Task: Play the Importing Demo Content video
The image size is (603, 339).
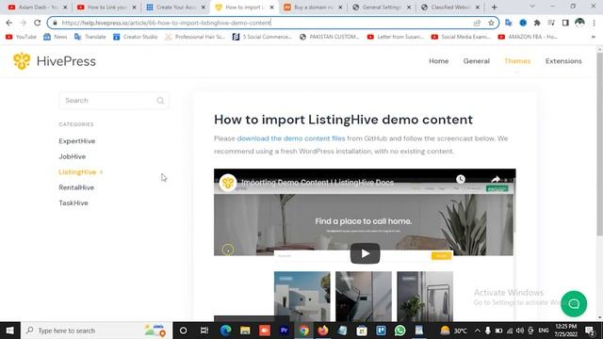Action: (x=365, y=253)
